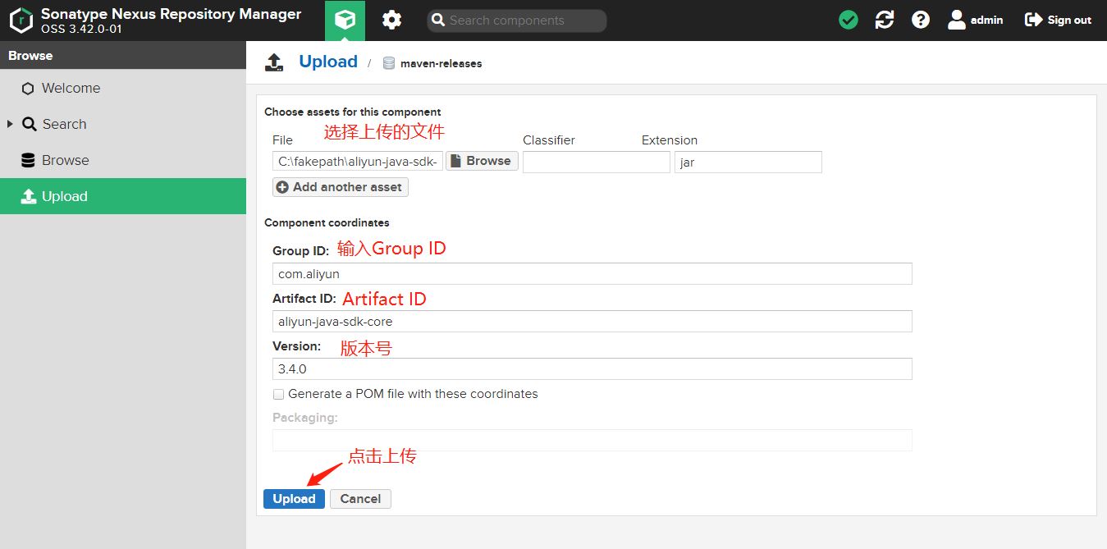The image size is (1107, 549).
Task: Click the Browse file button
Action: click(x=482, y=161)
